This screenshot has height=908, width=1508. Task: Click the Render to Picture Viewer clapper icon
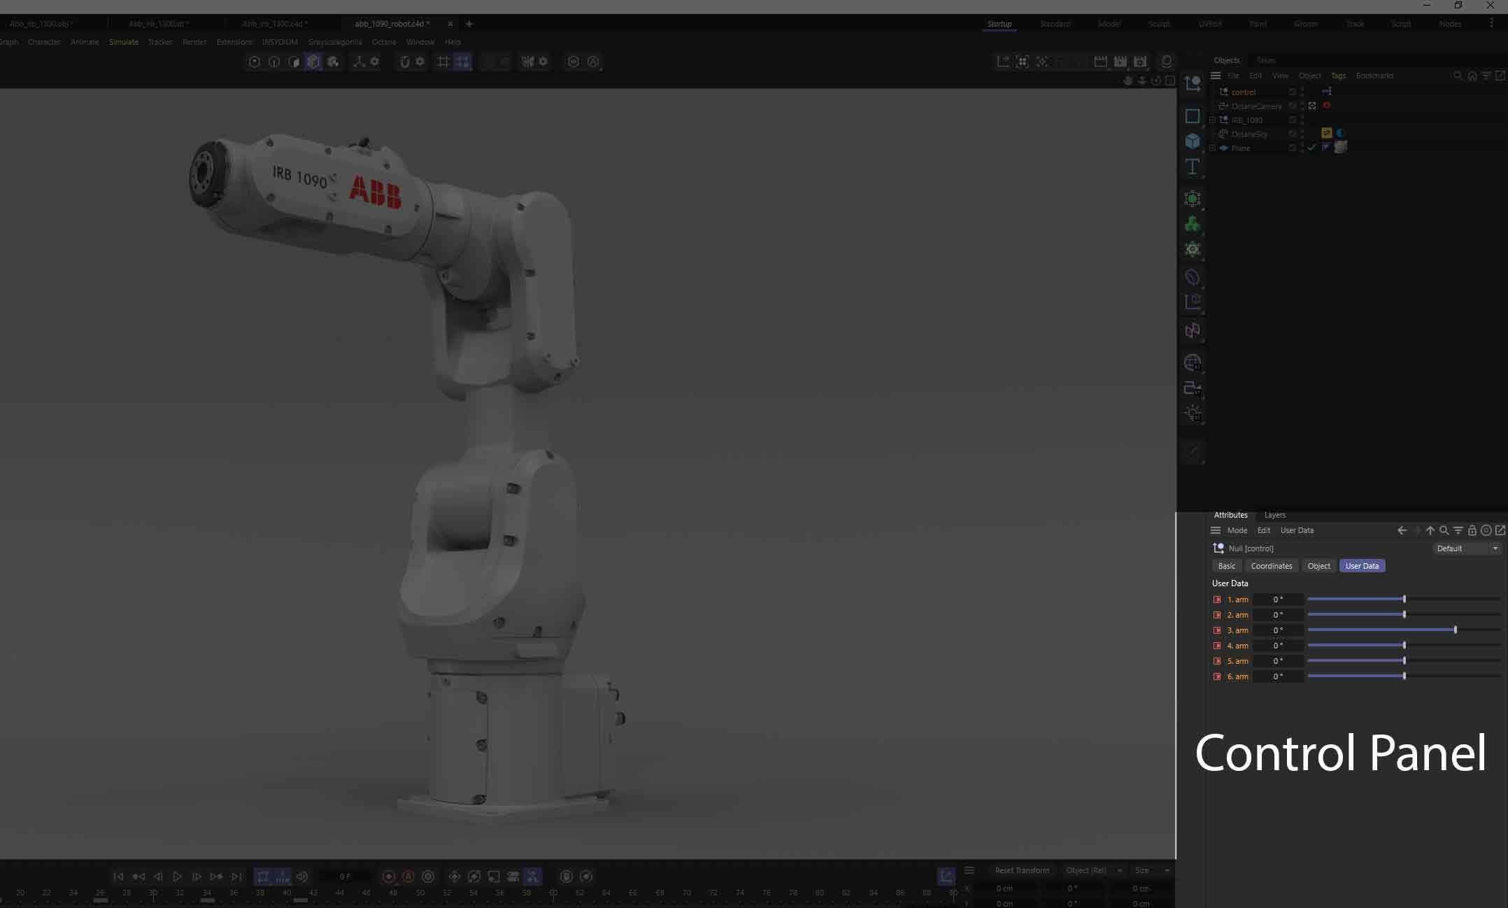(1121, 62)
